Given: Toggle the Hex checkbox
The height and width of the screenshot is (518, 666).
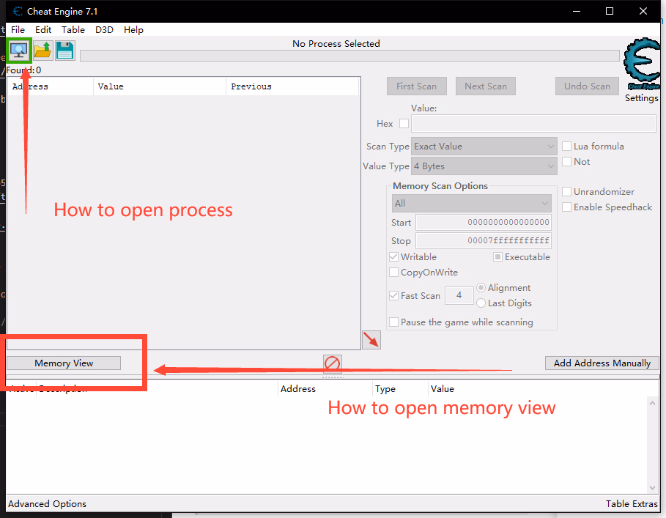Looking at the screenshot, I should coord(404,124).
